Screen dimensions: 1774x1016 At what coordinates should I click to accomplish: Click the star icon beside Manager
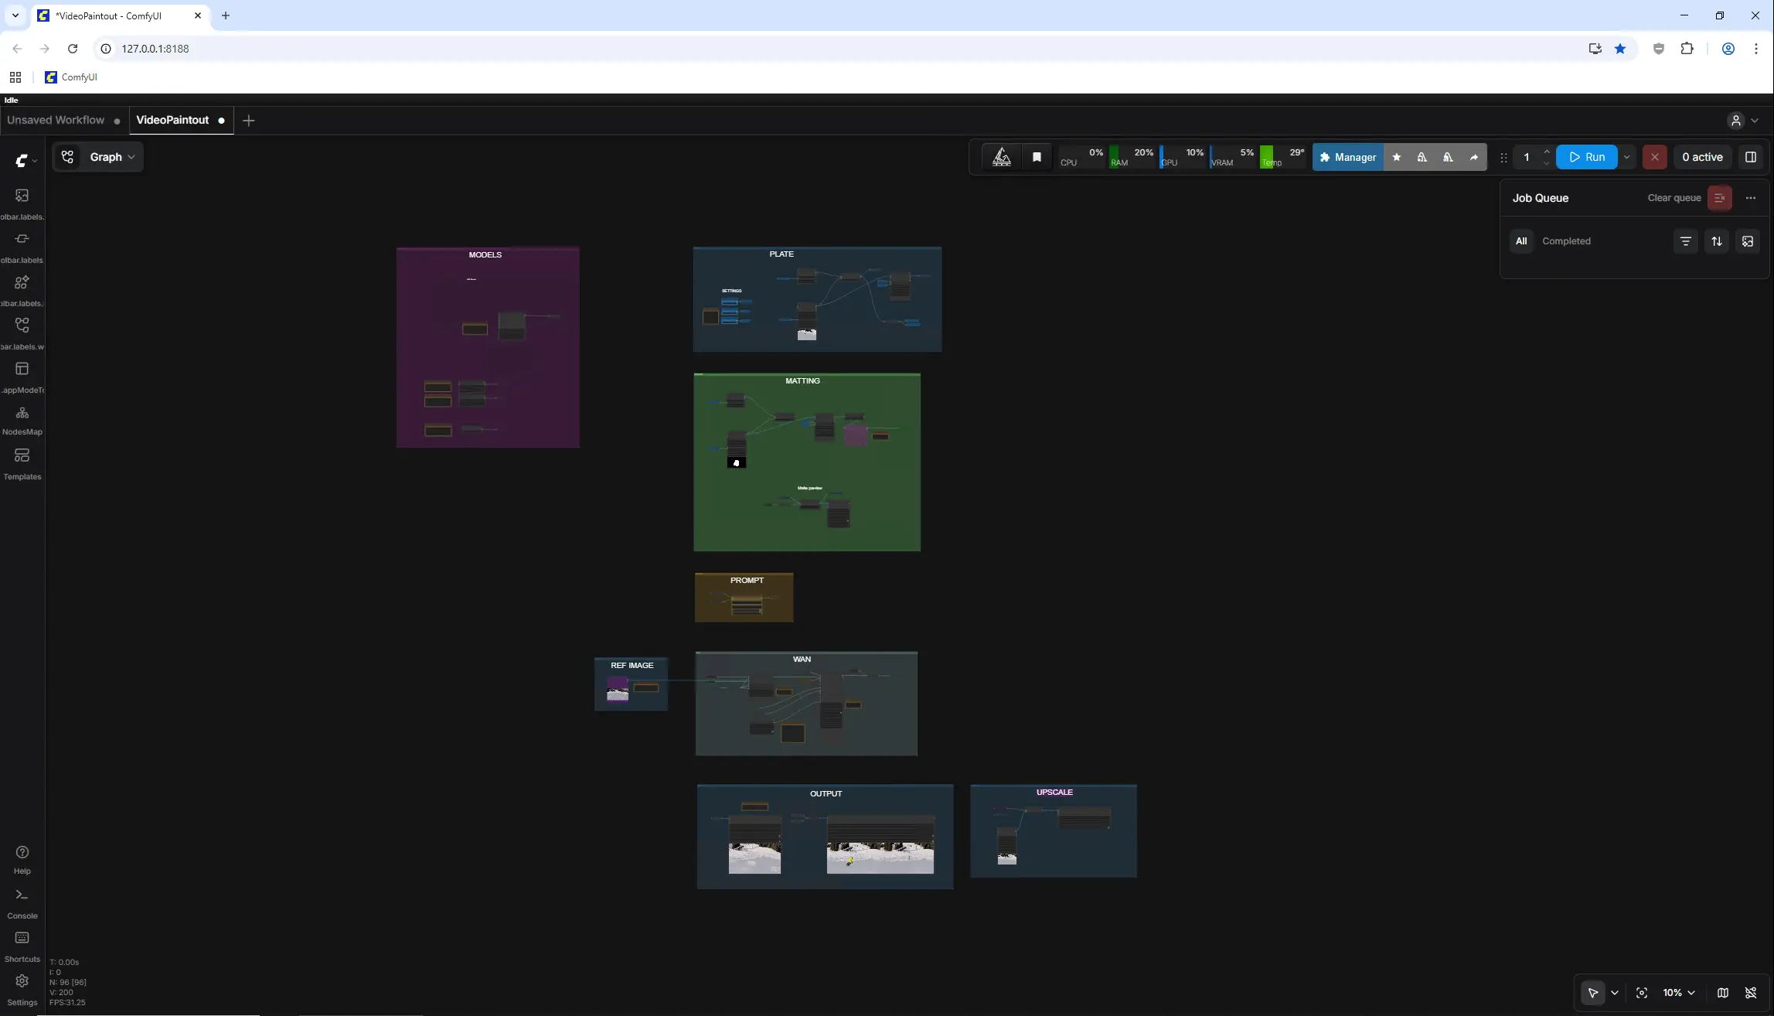tap(1396, 157)
